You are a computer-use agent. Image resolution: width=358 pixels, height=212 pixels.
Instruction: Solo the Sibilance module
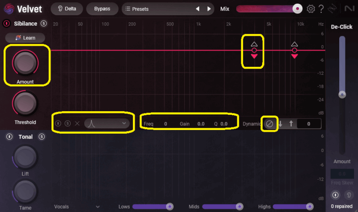tap(43, 23)
